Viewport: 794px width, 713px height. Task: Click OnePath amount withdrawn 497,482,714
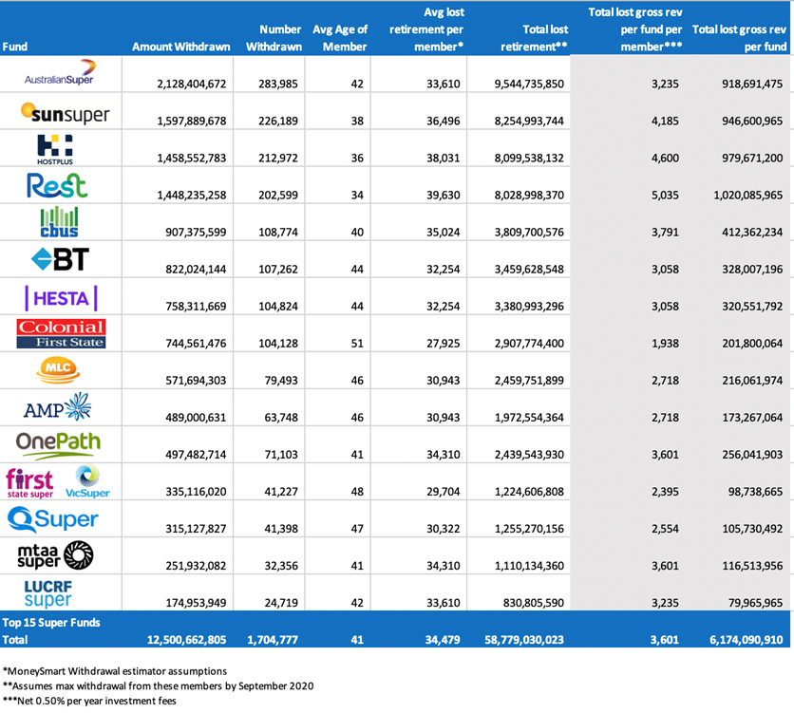pos(196,455)
